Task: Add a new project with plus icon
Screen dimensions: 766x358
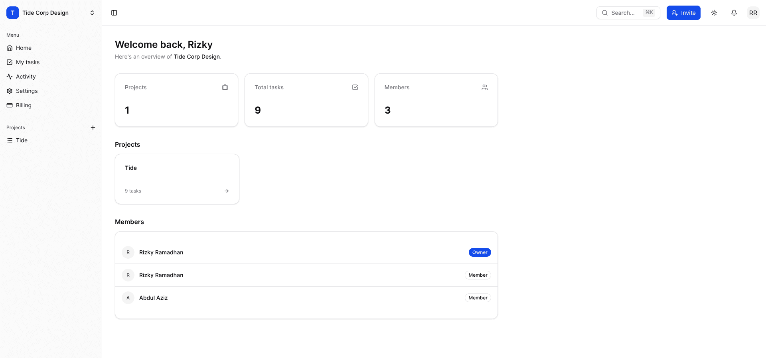Action: (x=93, y=128)
